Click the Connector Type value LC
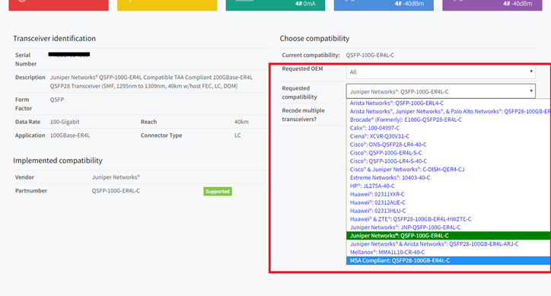 click(x=237, y=135)
